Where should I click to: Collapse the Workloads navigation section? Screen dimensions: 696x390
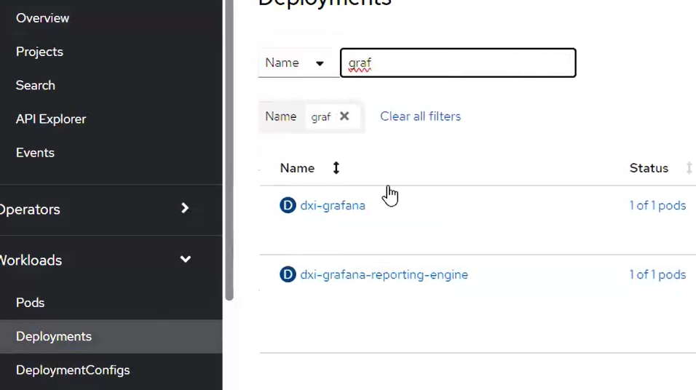185,260
